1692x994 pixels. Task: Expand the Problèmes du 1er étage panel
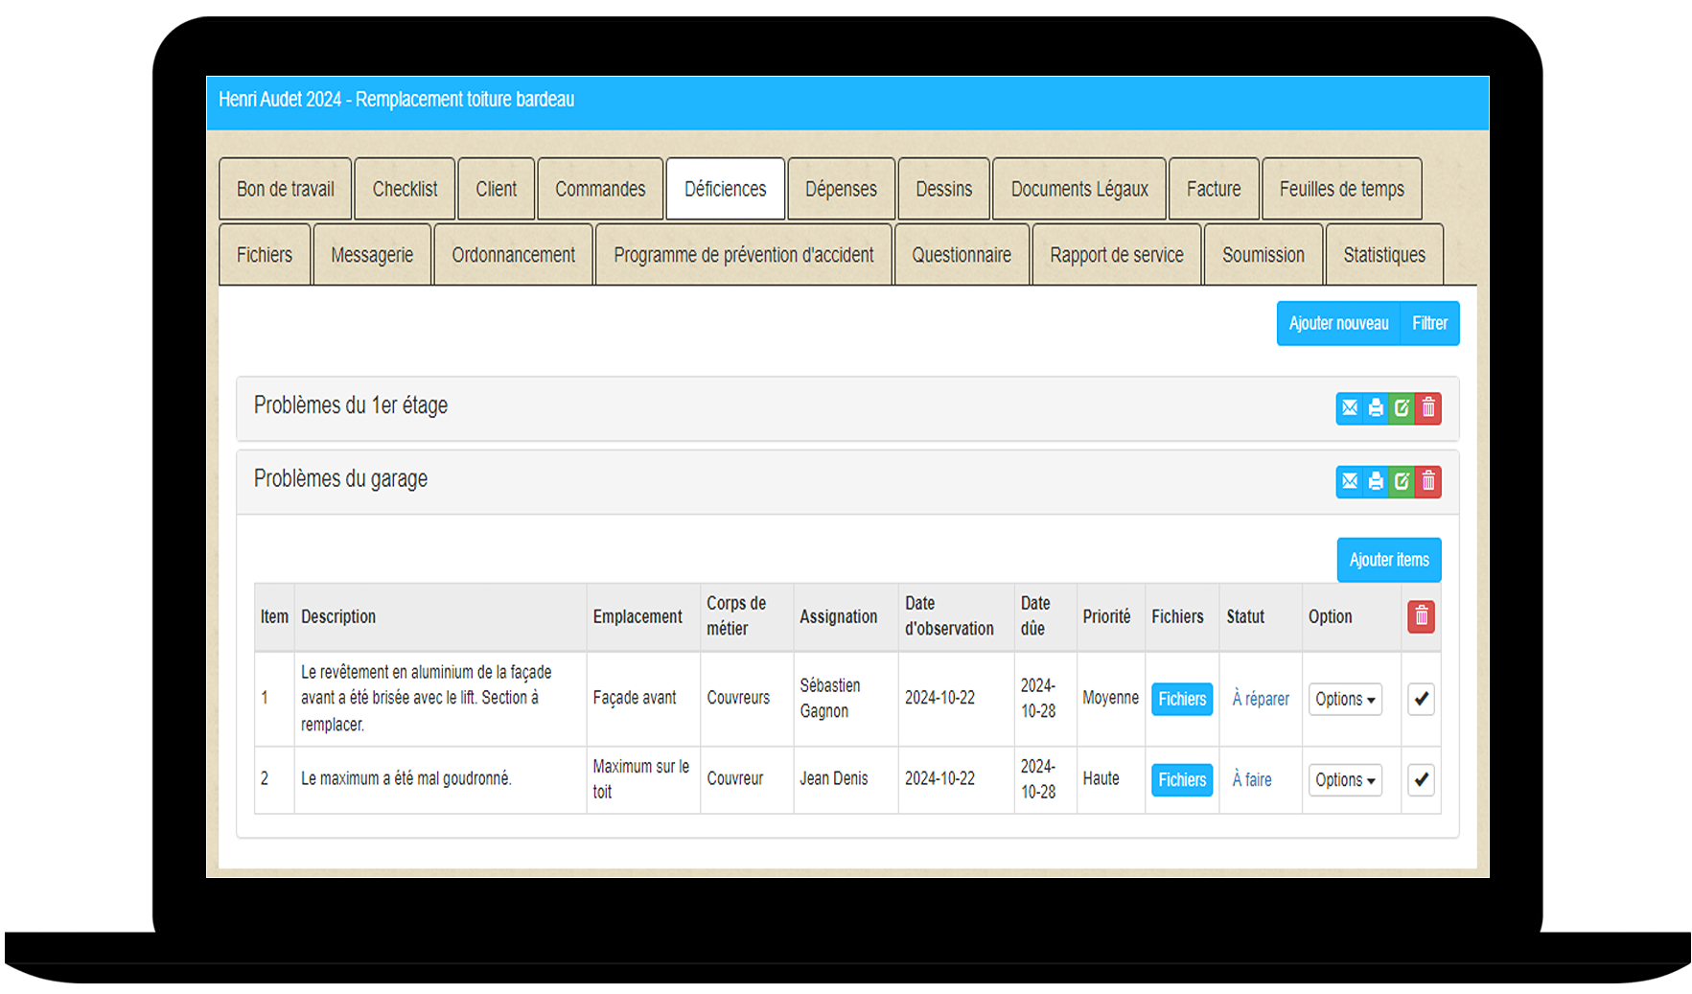(350, 405)
